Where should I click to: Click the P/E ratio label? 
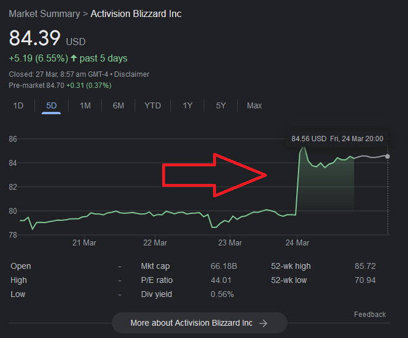pyautogui.click(x=157, y=280)
